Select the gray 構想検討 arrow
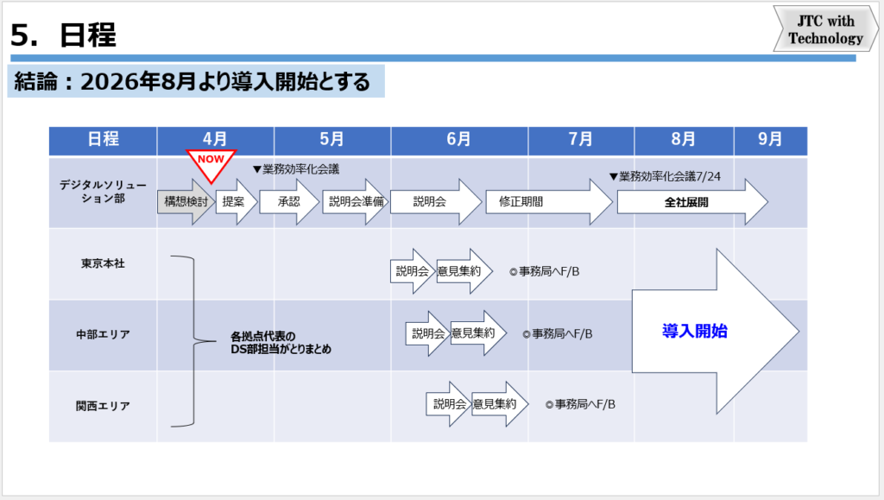This screenshot has height=500, width=884. (184, 202)
